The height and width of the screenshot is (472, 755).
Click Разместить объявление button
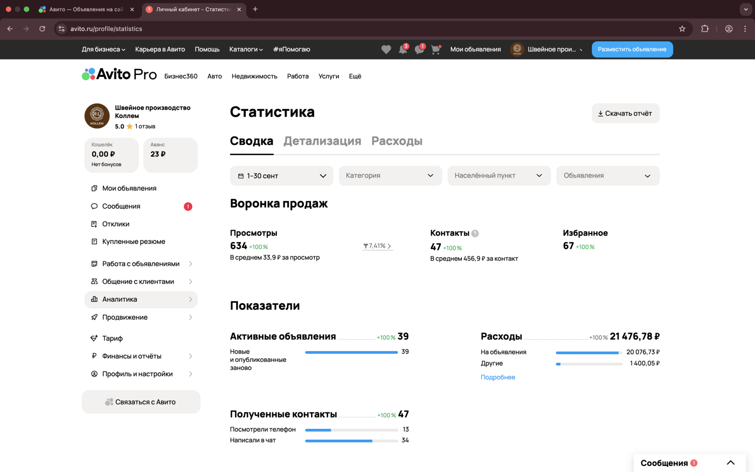point(632,49)
